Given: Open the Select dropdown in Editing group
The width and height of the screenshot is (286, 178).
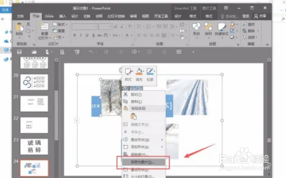Looking at the screenshot, I should click(250, 37).
